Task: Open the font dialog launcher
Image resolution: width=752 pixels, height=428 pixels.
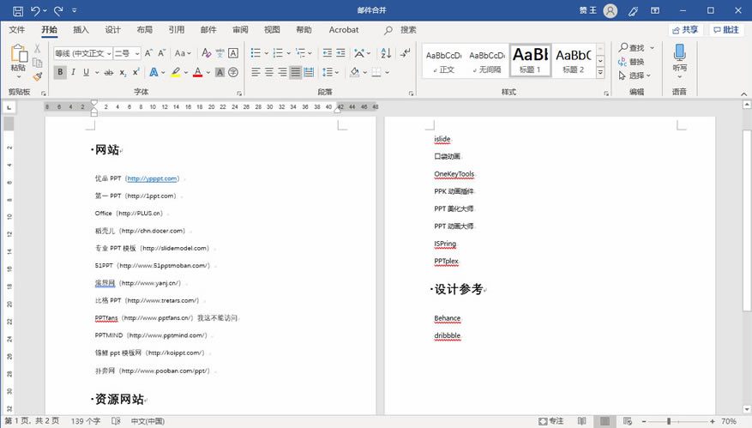Action: tap(239, 93)
